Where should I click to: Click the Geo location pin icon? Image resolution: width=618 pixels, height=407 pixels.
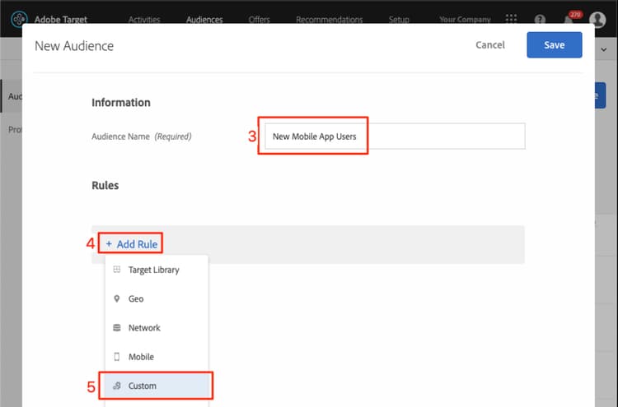116,299
